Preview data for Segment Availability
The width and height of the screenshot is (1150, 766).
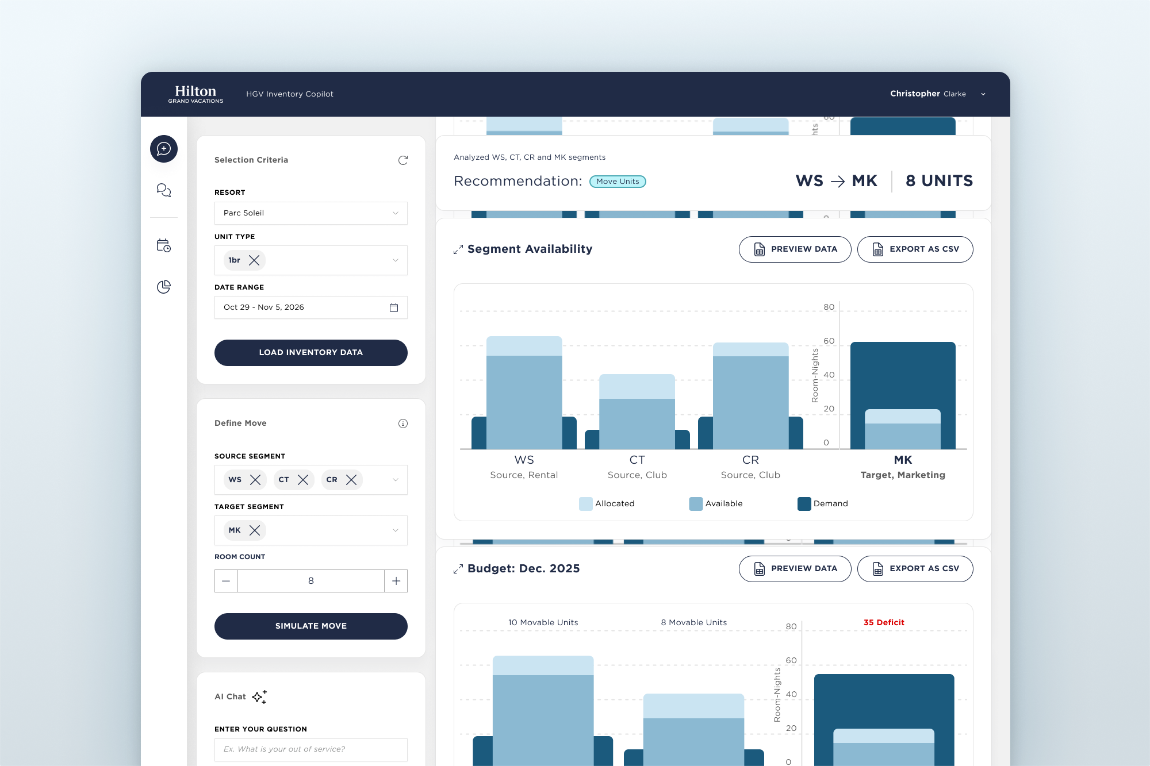(x=795, y=249)
